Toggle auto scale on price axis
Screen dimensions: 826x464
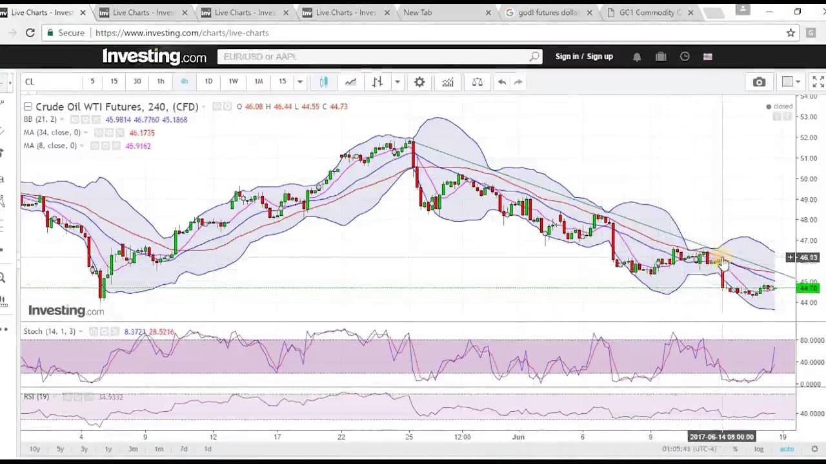point(787,449)
